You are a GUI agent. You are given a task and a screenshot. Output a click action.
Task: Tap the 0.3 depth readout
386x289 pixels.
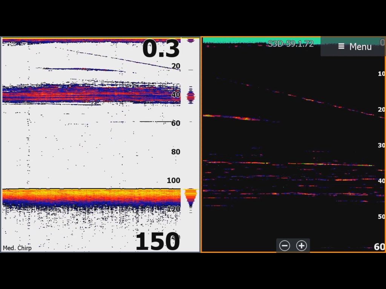(x=161, y=49)
